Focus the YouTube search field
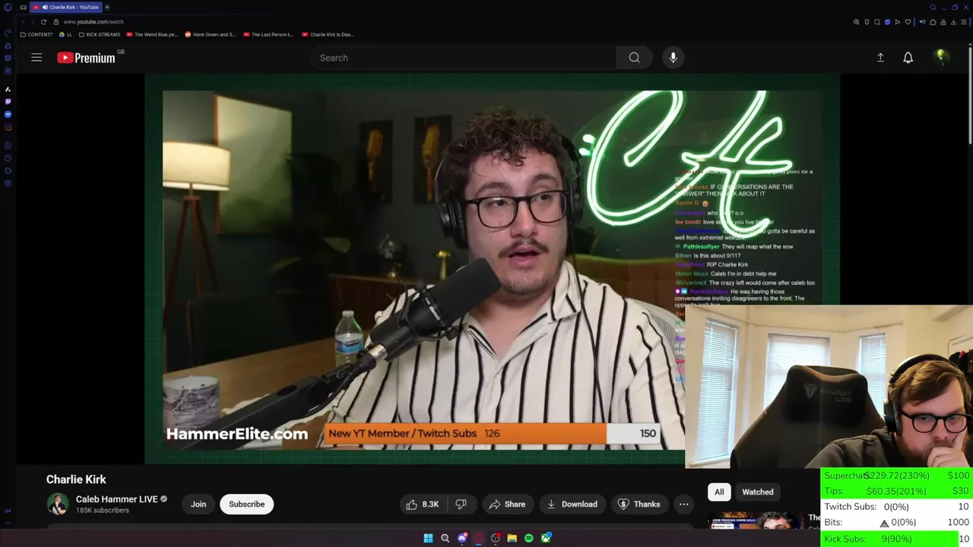The width and height of the screenshot is (973, 547). (464, 58)
